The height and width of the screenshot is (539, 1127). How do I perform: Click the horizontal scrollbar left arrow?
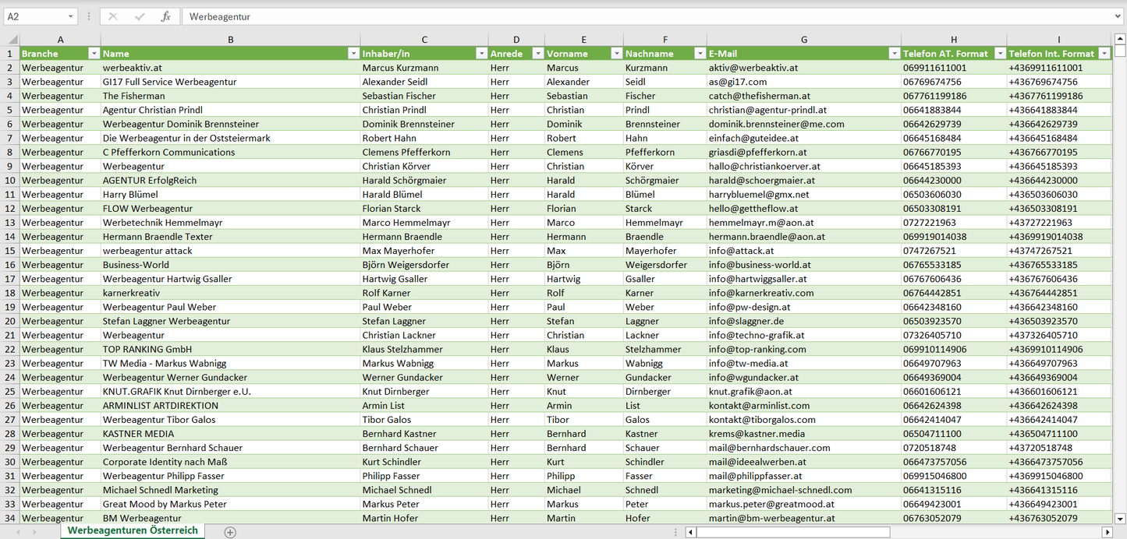point(690,532)
